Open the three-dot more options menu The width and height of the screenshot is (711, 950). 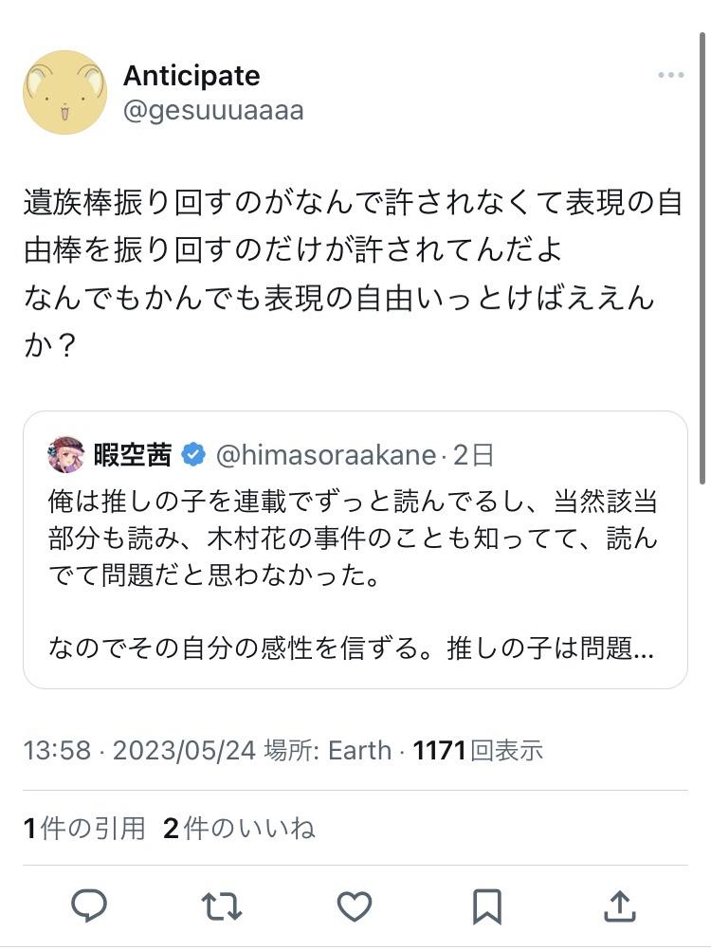(x=671, y=75)
